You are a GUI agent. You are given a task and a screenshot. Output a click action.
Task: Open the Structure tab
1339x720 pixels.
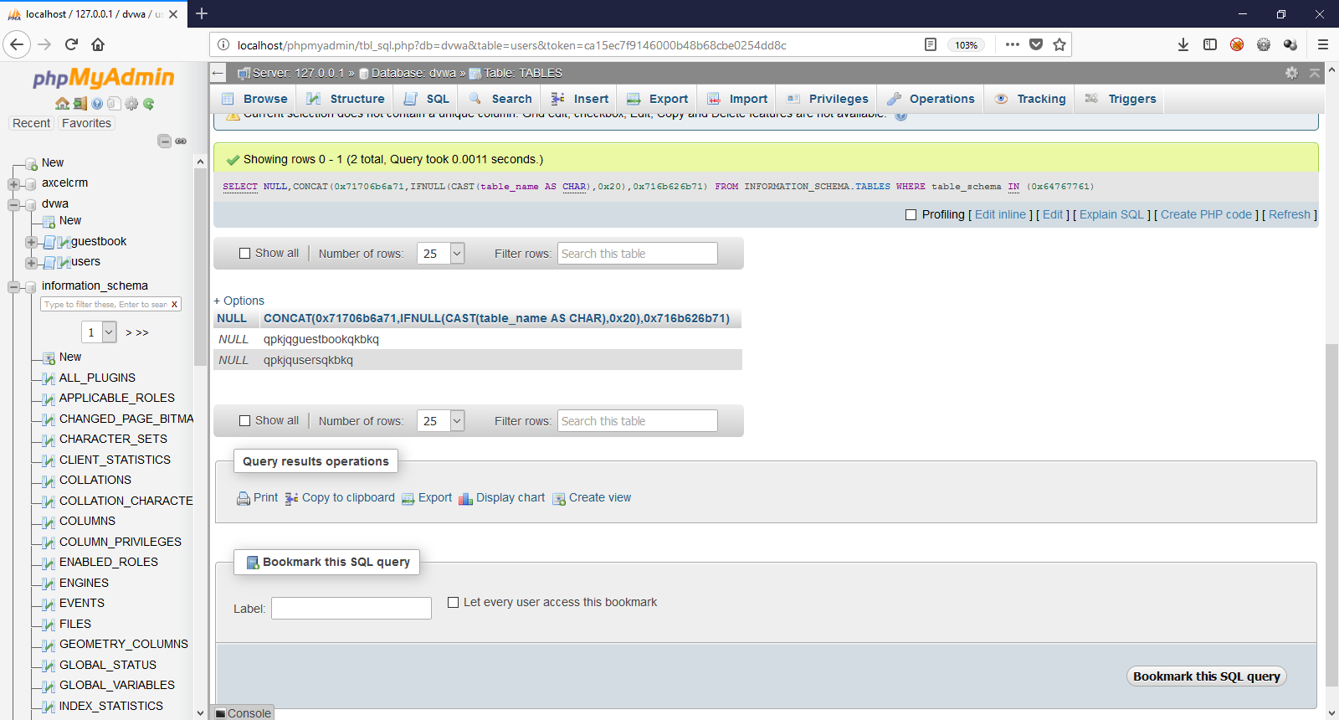345,99
